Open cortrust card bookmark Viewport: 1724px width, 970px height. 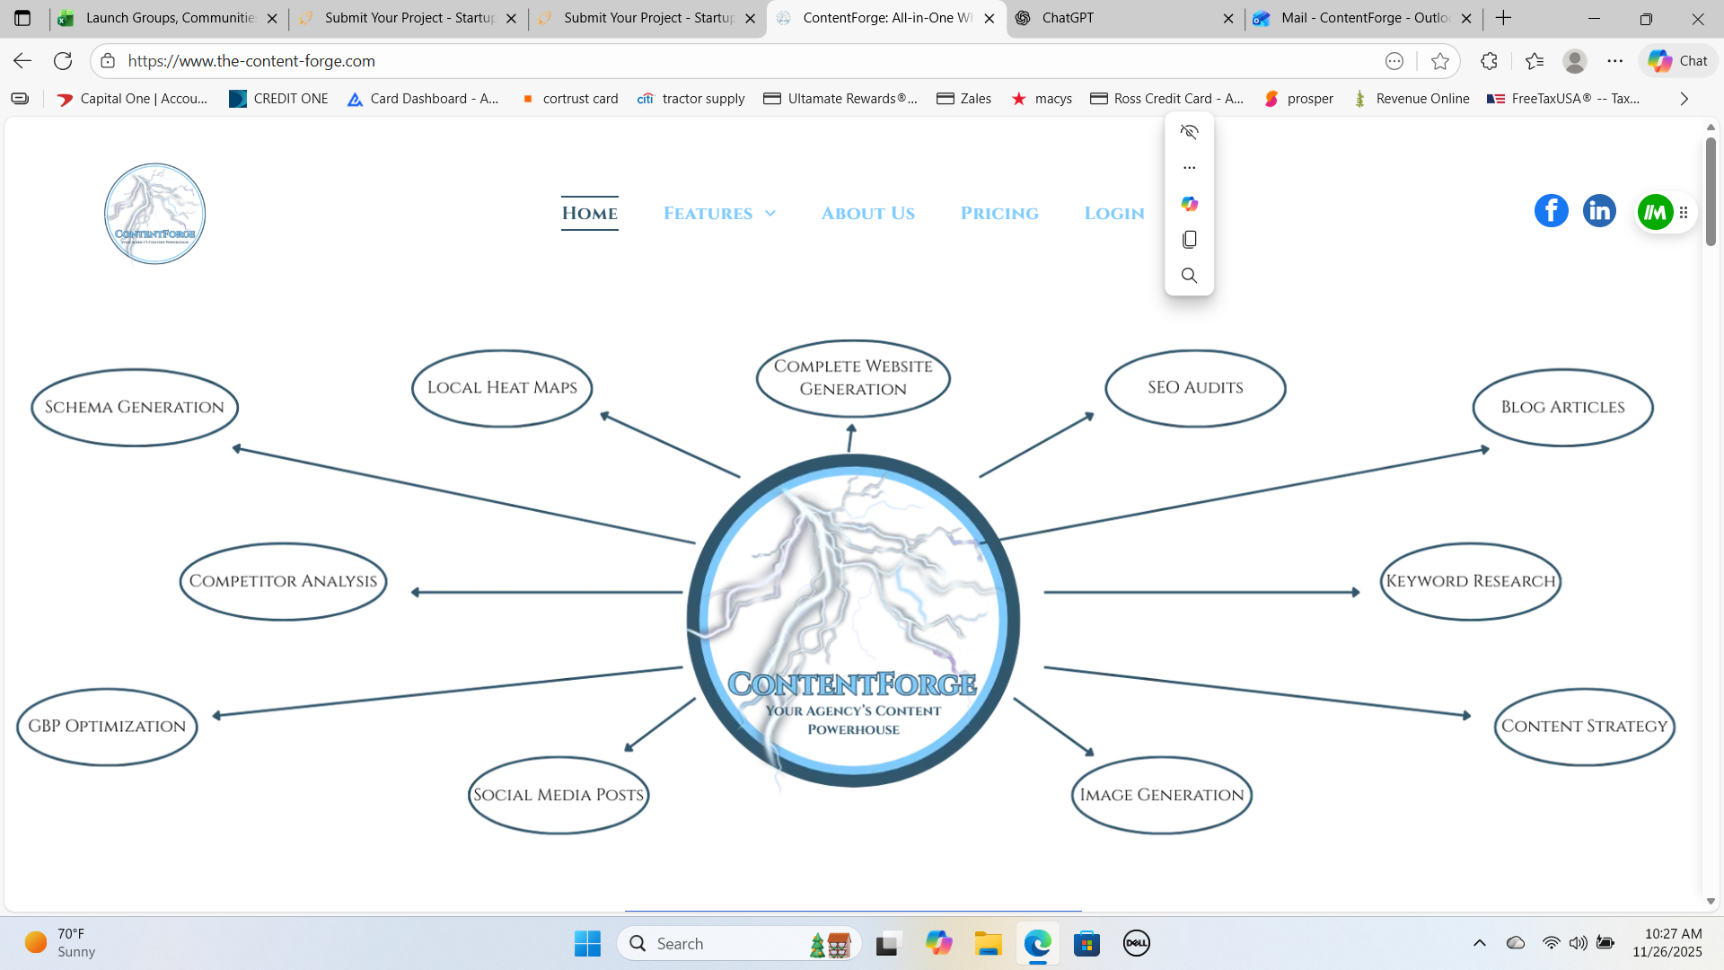click(x=569, y=99)
